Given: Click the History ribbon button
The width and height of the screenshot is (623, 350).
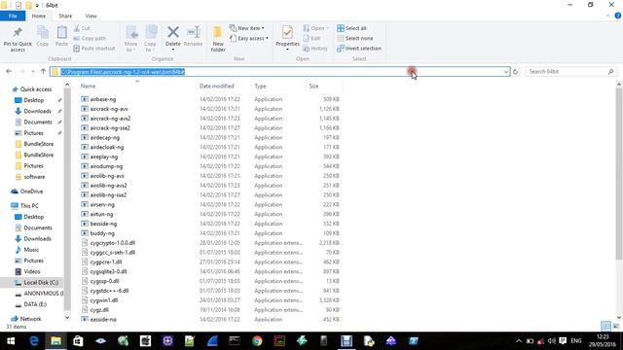Looking at the screenshot, I should click(315, 49).
